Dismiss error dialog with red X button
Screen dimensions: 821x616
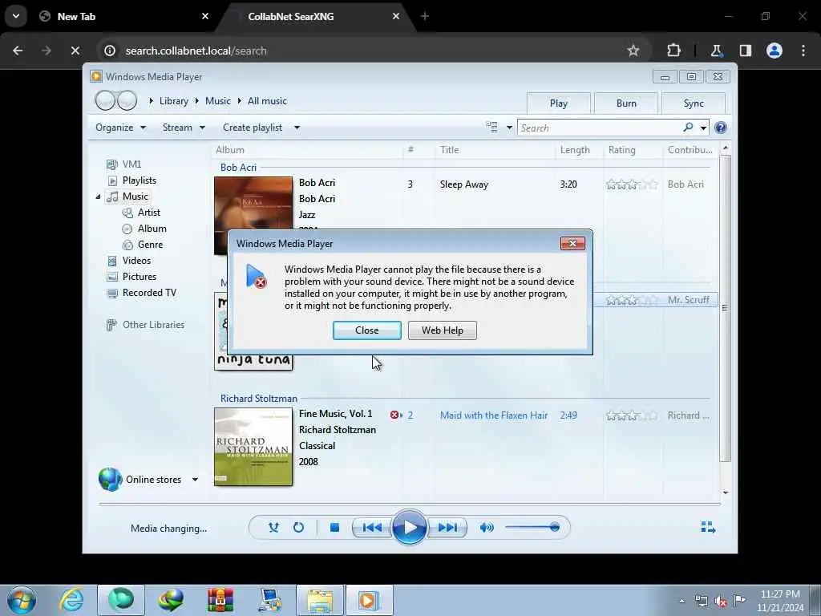[572, 244]
